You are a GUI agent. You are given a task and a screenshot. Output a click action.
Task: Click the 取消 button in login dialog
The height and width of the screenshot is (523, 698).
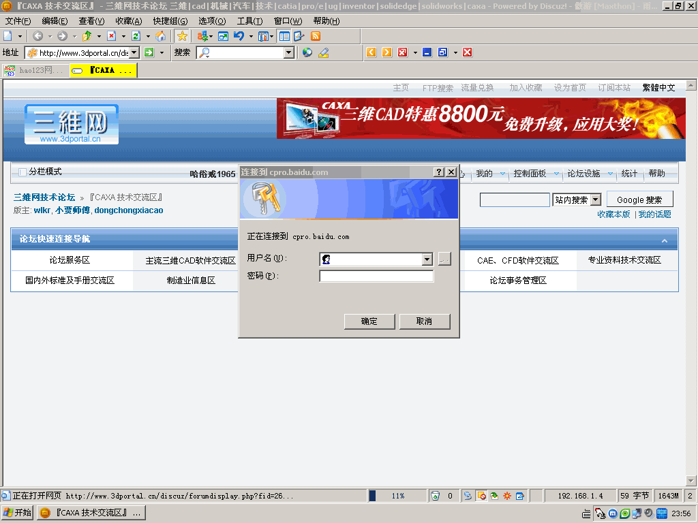[x=424, y=321]
